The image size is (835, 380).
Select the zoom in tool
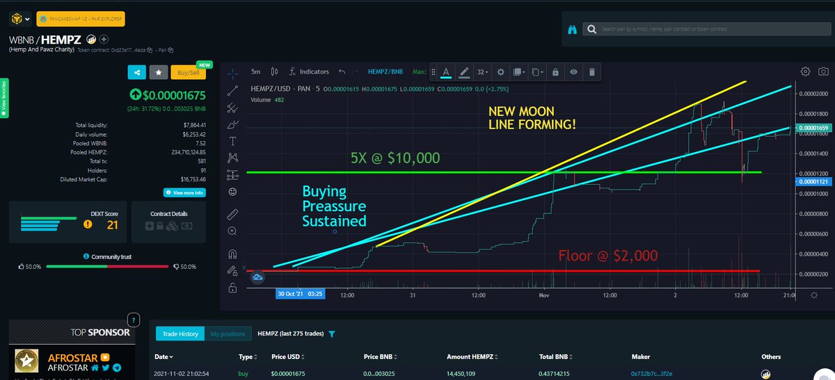(232, 231)
